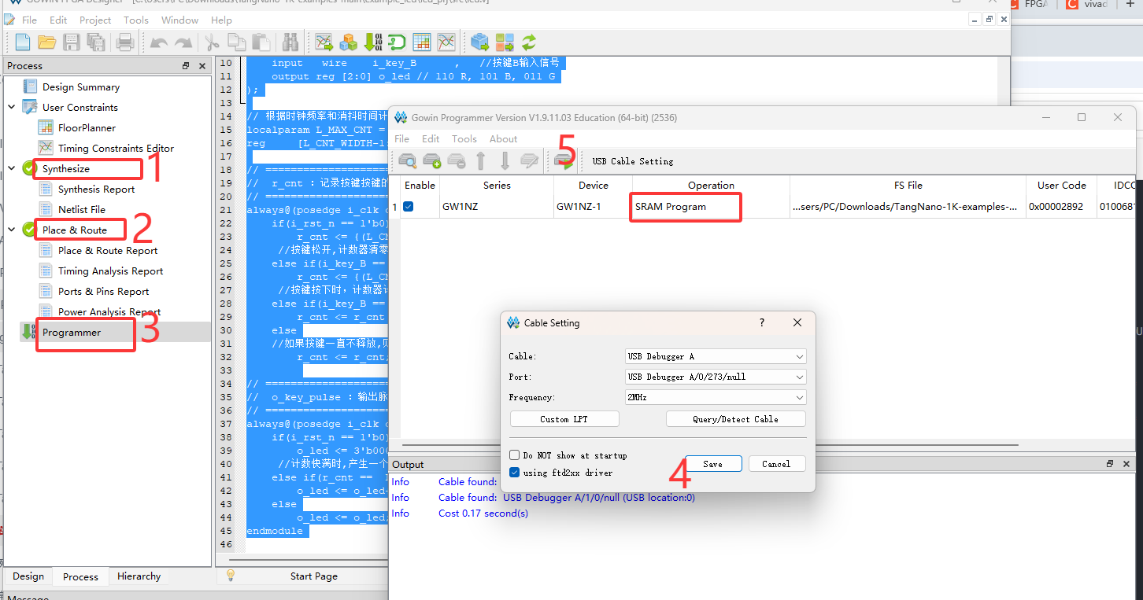
Task: Click the green arrow binary Programmer toolbar icon
Action: coord(372,42)
